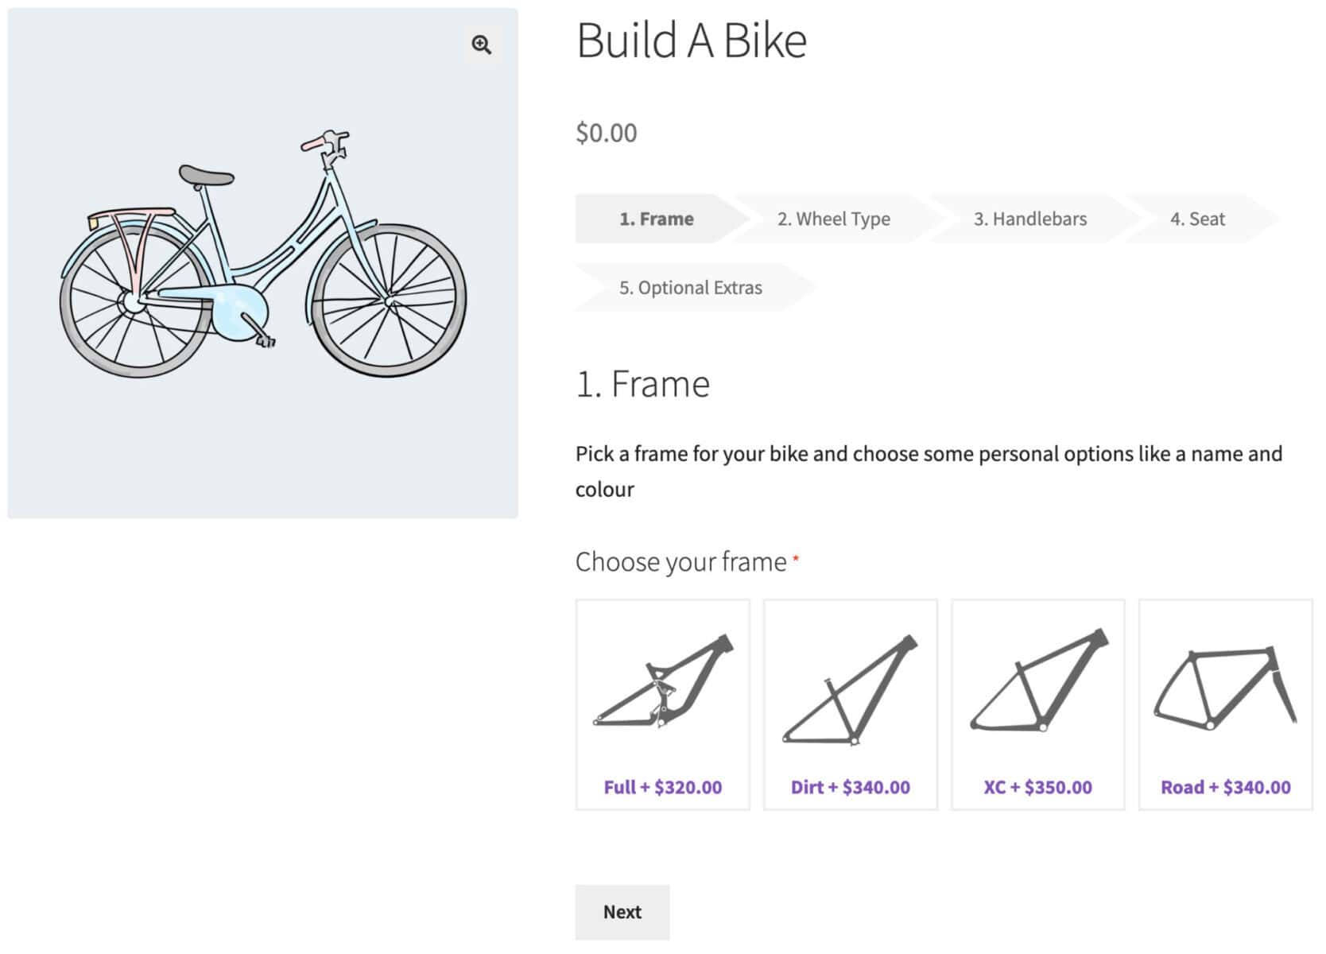1326x954 pixels.
Task: Click the $0.00 total price
Action: (606, 133)
